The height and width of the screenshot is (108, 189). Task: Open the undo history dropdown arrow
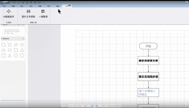[16, 3]
